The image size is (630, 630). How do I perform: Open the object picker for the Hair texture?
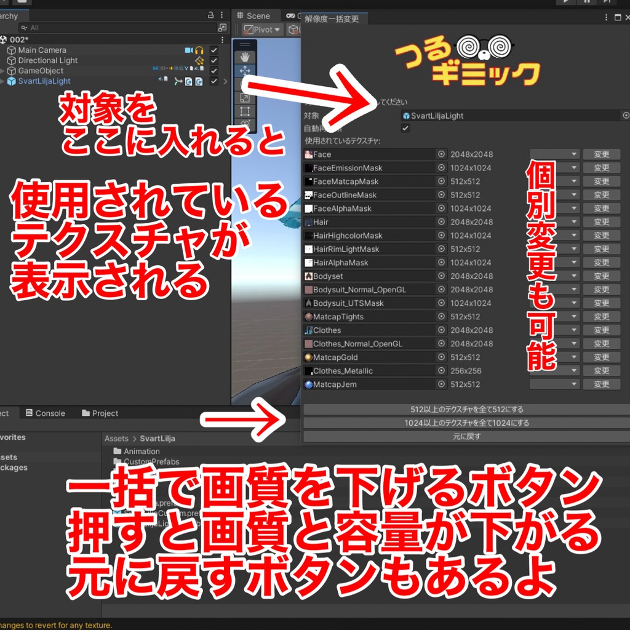point(442,221)
